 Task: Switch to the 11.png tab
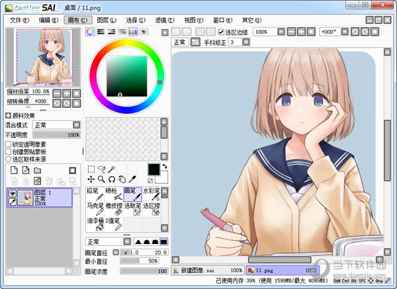[x=283, y=270]
